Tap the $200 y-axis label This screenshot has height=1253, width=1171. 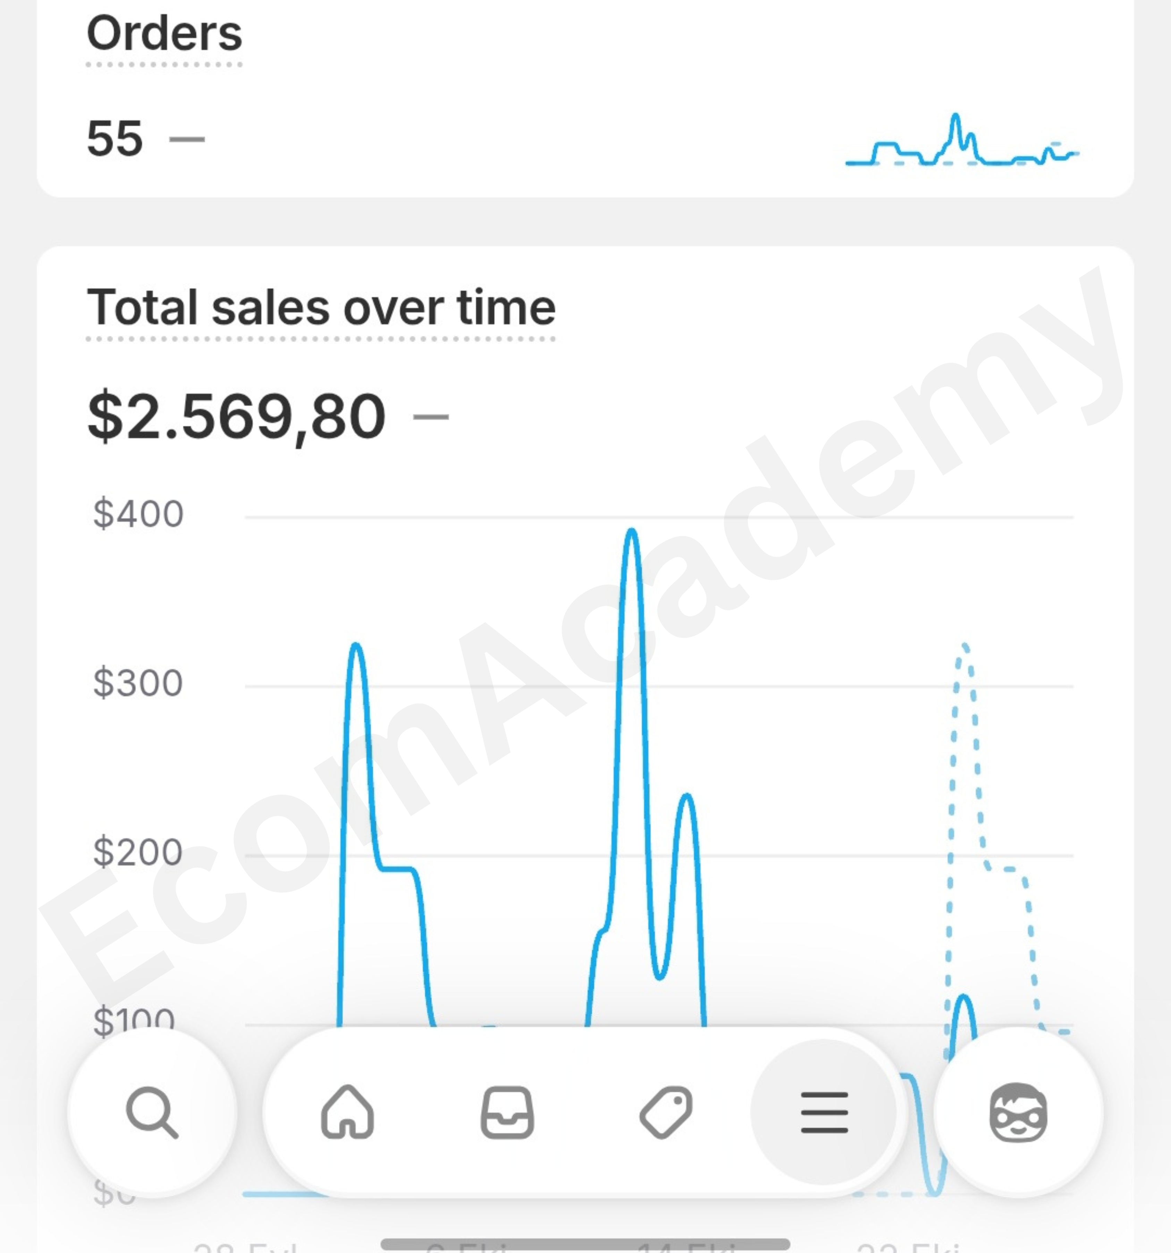point(138,852)
